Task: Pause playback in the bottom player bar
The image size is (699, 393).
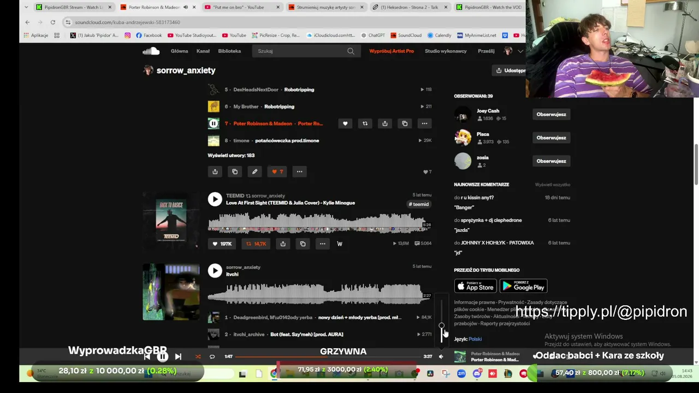Action: (x=163, y=356)
